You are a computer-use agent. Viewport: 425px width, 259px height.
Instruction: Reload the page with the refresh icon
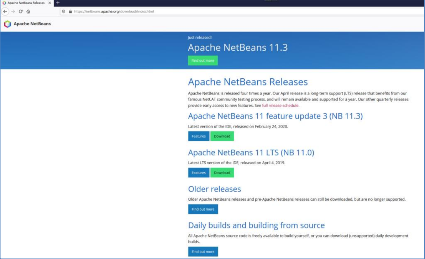coord(21,11)
